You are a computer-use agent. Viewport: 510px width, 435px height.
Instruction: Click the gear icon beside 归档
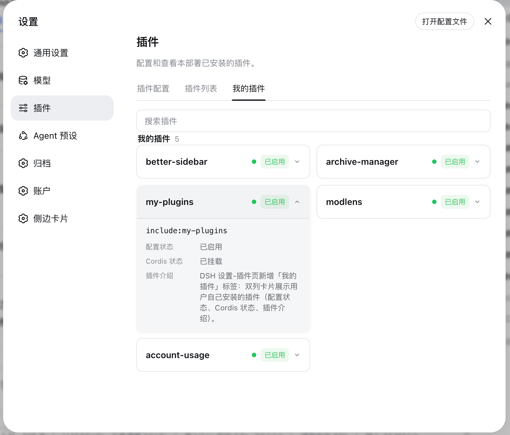(x=23, y=163)
